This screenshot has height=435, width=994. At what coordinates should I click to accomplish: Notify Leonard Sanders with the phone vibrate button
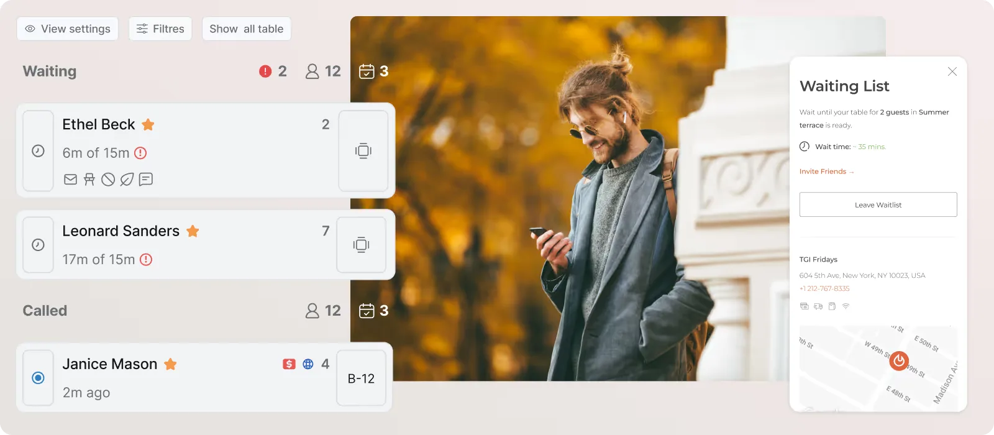tap(362, 245)
